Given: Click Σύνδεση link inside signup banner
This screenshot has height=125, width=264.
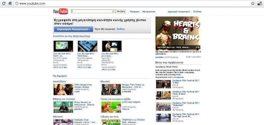Looking at the screenshot, I should (121, 29).
